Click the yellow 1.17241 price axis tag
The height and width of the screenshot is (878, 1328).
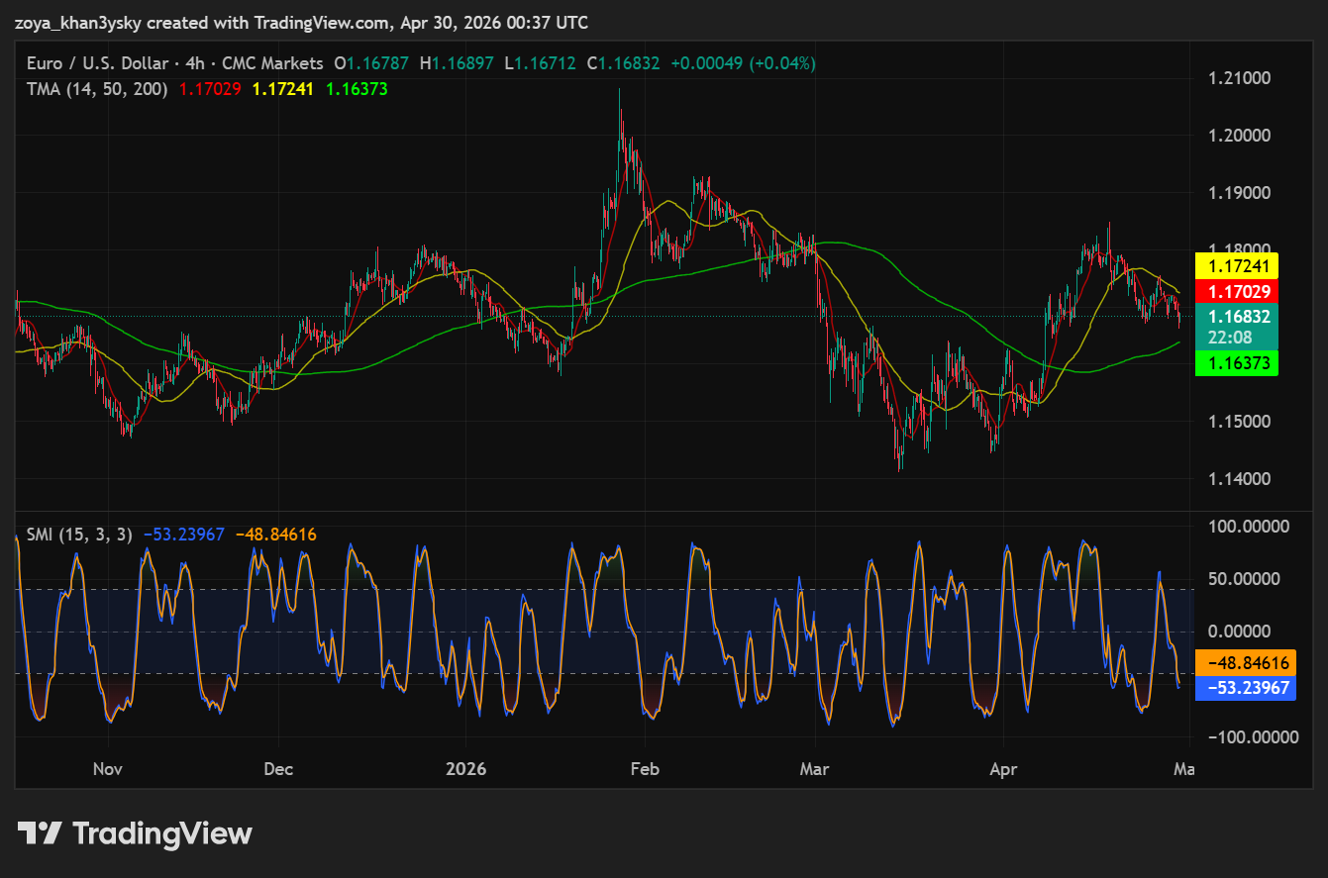point(1237,265)
